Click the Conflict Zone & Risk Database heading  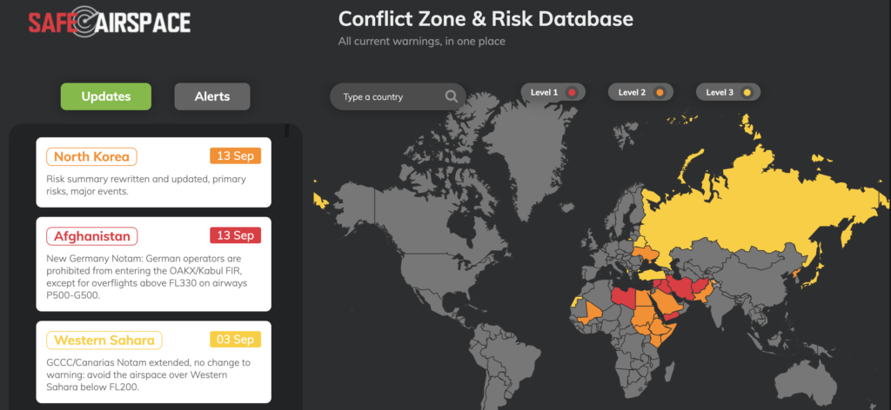coord(486,19)
